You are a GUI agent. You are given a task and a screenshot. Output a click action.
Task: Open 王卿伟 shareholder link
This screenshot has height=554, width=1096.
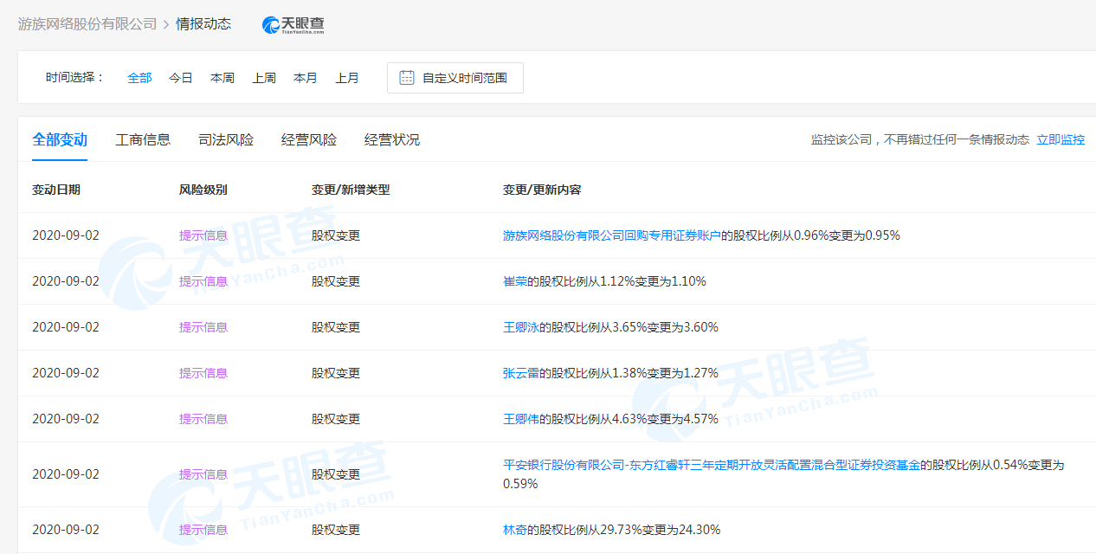point(521,419)
